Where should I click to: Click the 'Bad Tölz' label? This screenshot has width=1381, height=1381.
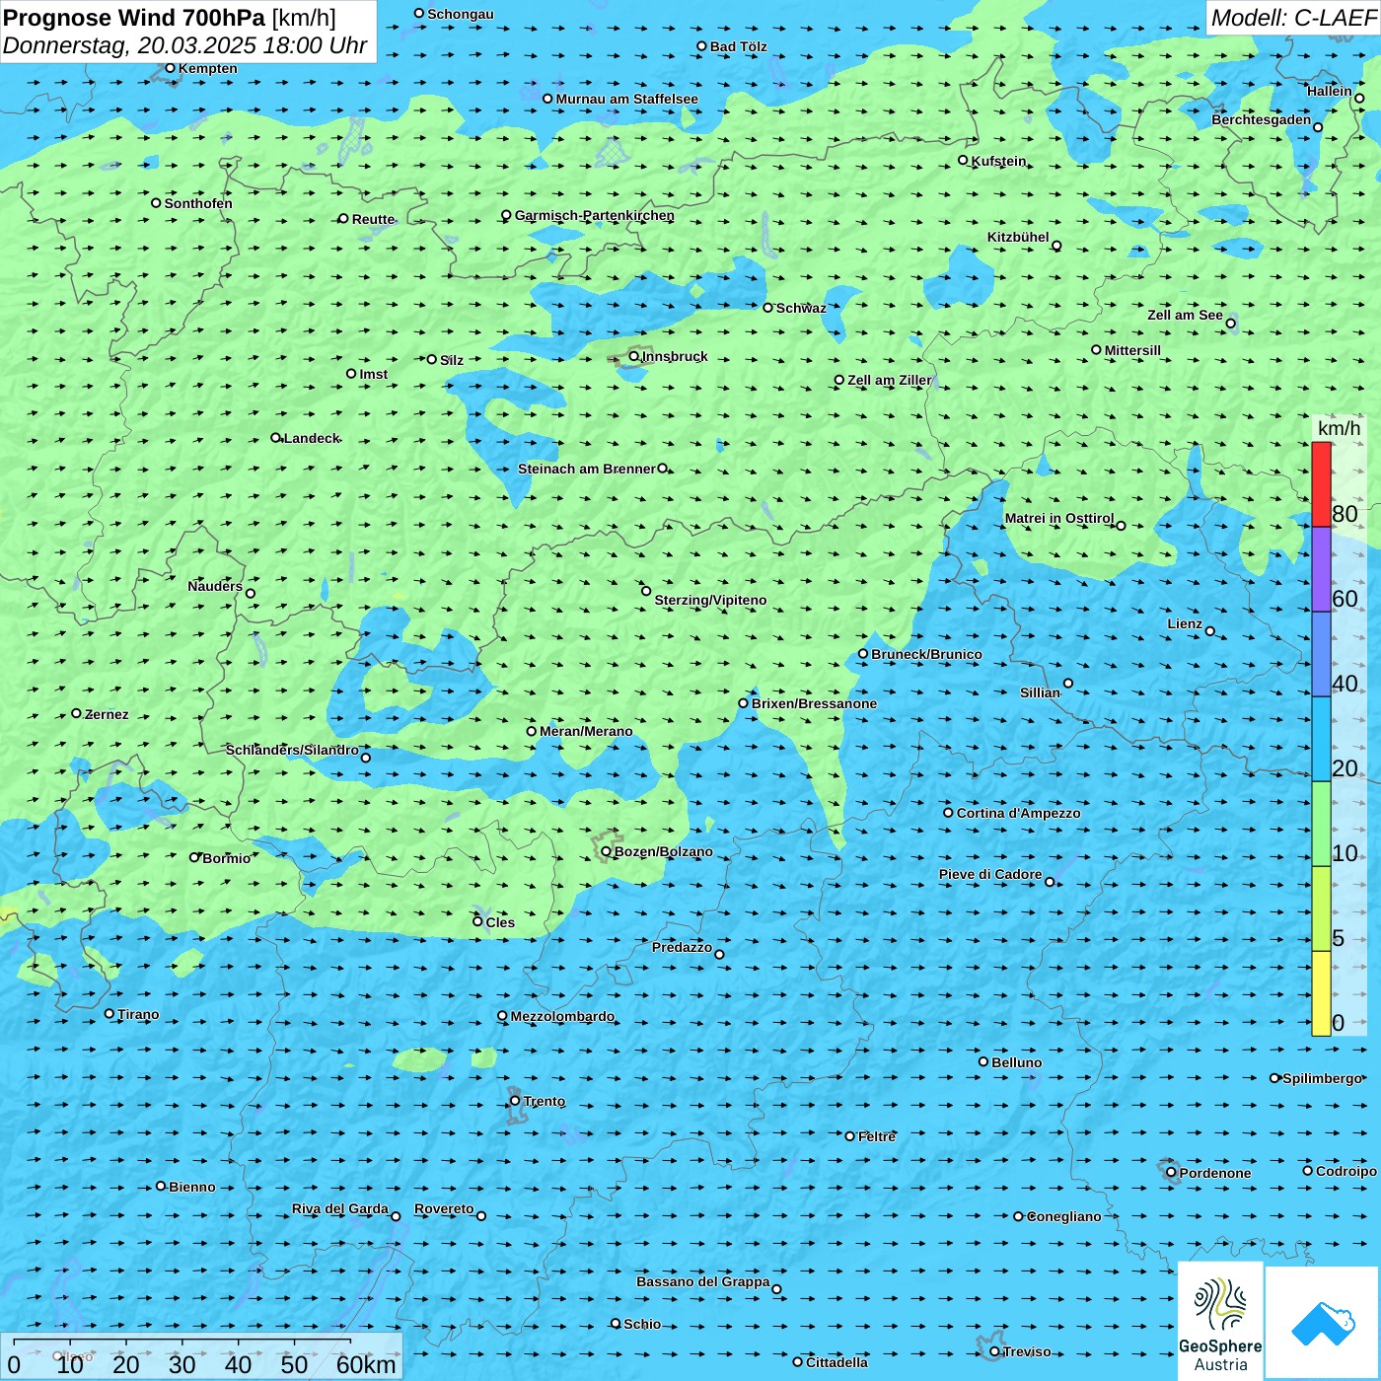pyautogui.click(x=738, y=46)
